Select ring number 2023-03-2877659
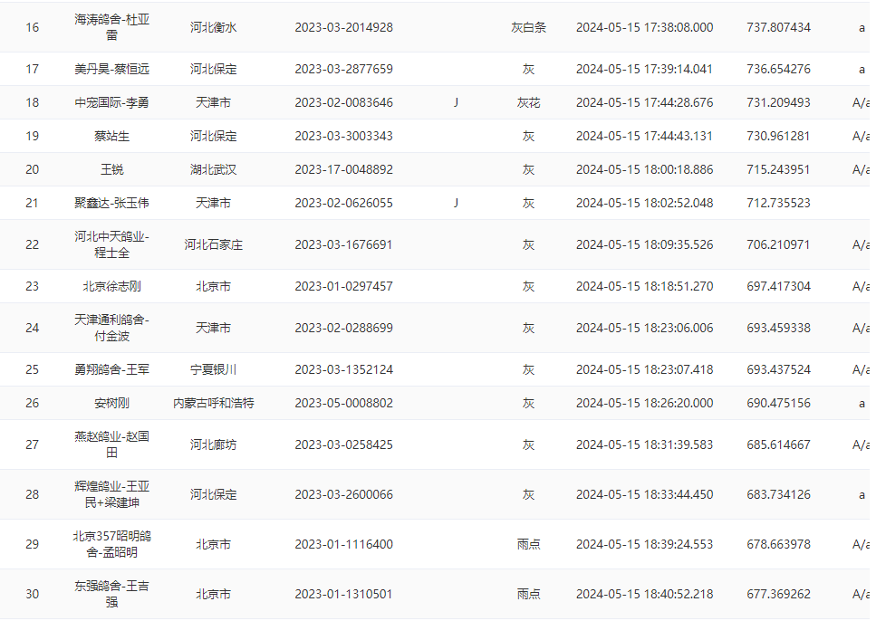 pyautogui.click(x=343, y=69)
